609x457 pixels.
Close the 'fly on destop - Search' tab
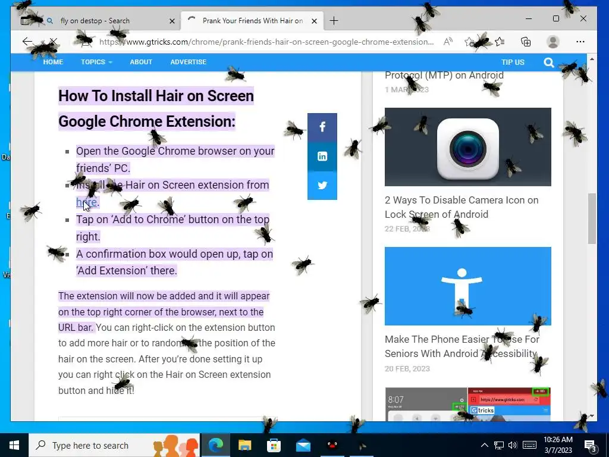[172, 21]
